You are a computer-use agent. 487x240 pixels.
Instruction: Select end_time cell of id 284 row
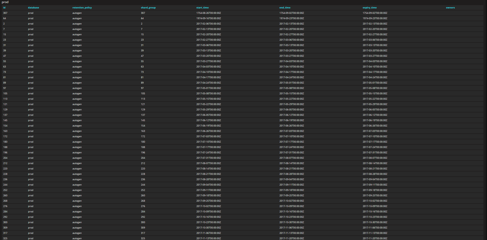coord(292,212)
